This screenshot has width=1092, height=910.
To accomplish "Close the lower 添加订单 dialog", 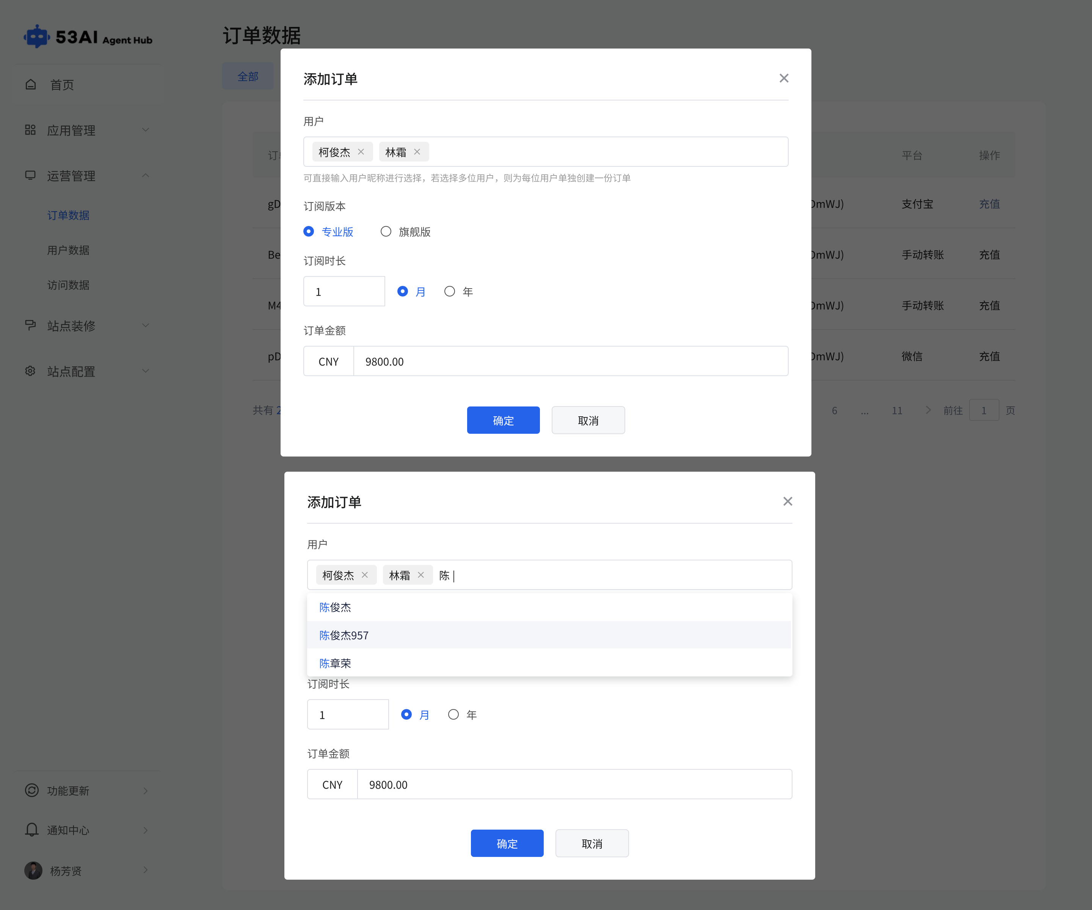I will 788,501.
